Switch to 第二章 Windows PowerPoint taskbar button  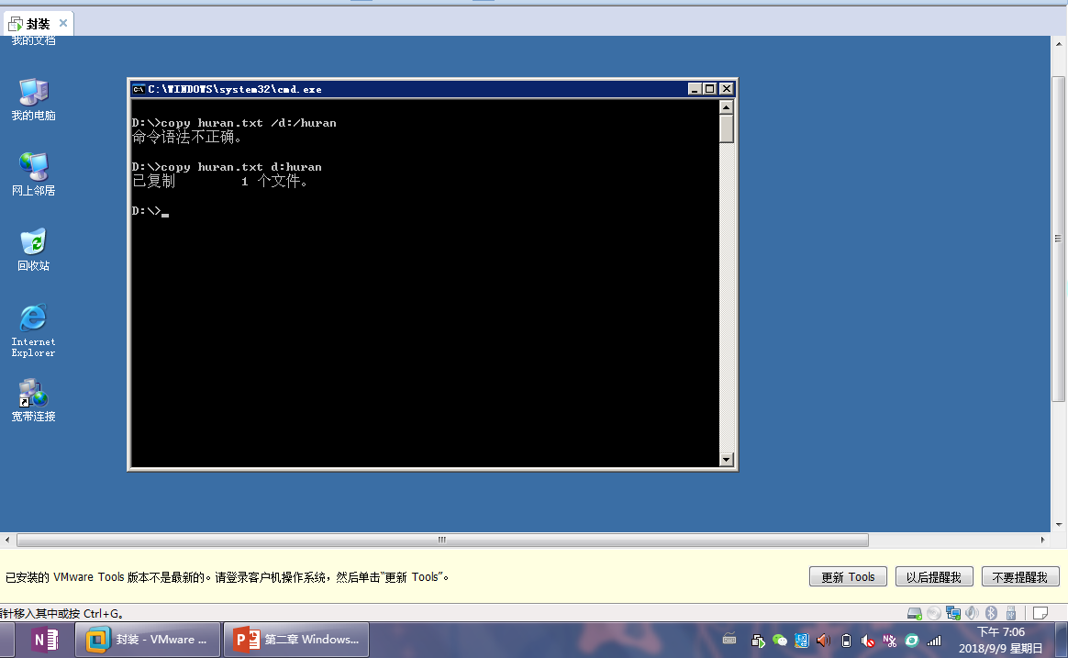[296, 640]
